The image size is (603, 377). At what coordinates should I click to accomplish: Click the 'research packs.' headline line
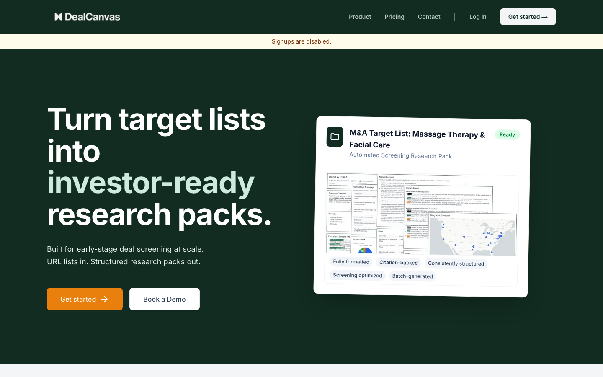(160, 214)
